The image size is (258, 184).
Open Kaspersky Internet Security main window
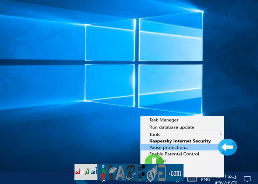180,141
